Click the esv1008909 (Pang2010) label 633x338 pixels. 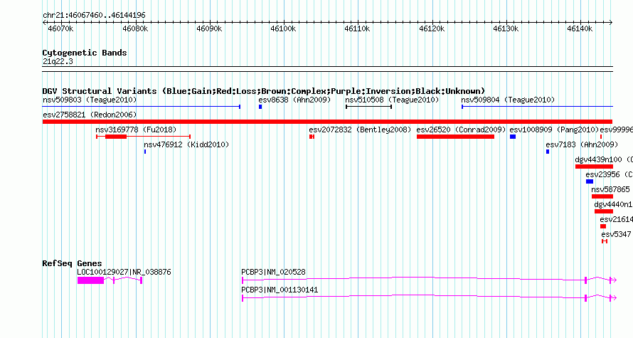[554, 130]
